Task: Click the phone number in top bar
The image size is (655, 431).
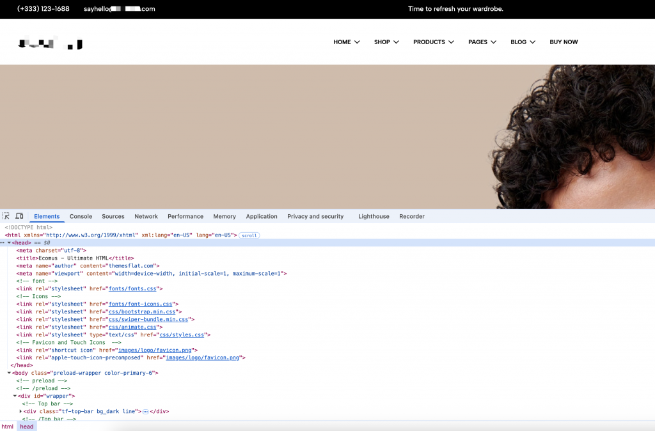Action: [x=43, y=9]
